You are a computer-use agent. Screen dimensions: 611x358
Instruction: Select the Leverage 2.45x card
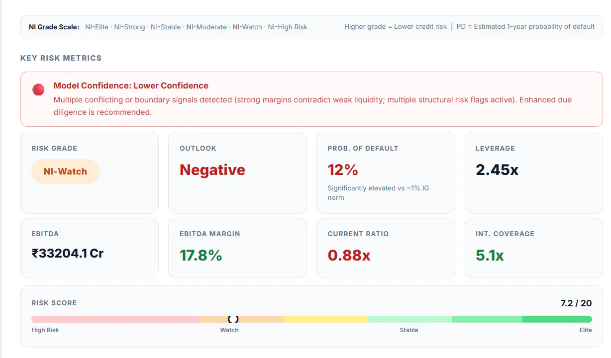[x=533, y=173]
